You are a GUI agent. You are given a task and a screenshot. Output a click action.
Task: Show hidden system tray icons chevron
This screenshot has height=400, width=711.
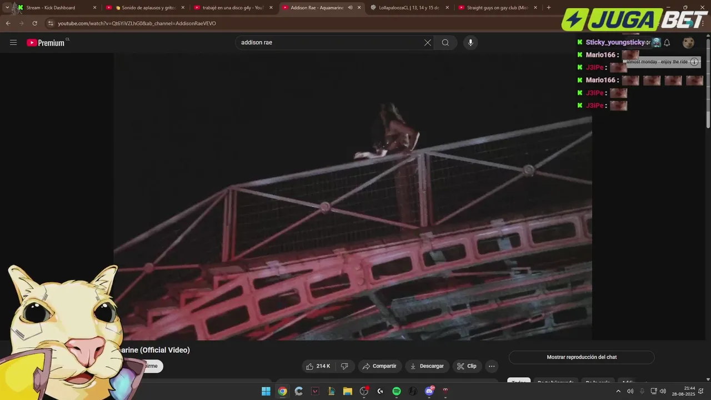point(618,391)
